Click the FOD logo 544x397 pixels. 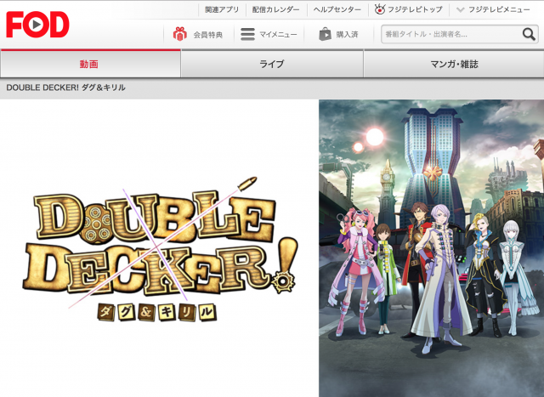point(37,25)
